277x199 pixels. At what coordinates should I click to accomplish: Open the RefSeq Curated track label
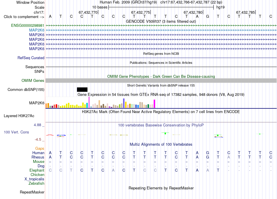click(x=31, y=58)
